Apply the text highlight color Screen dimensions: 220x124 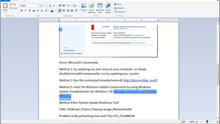click(x=46, y=11)
